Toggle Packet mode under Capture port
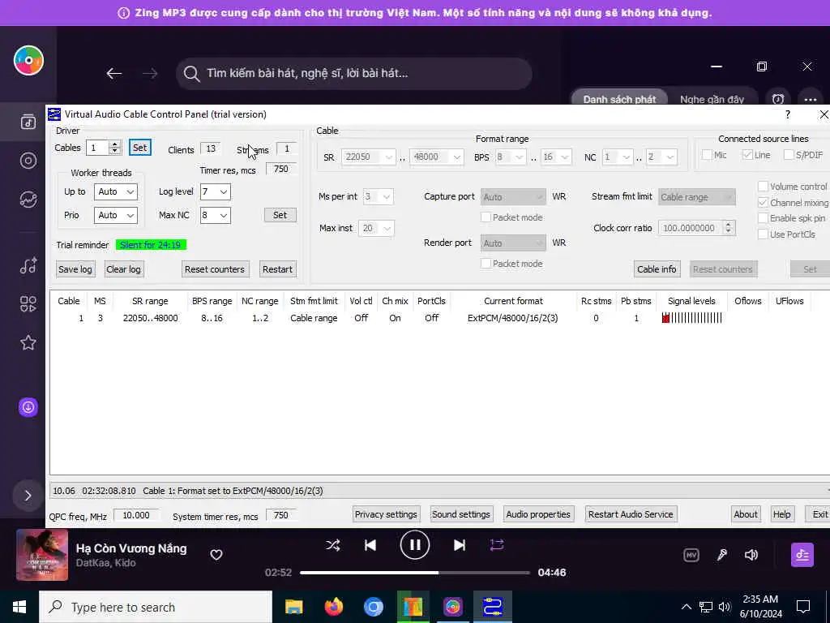The image size is (830, 623). click(486, 217)
